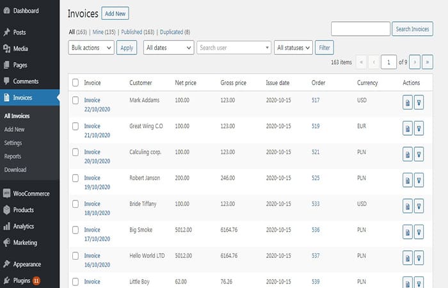Image resolution: width=448 pixels, height=288 pixels.
Task: Open order 517 link
Action: pos(316,100)
